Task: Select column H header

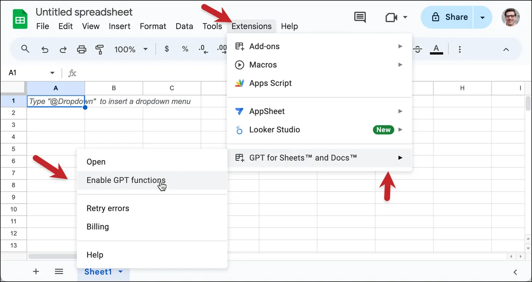Action: click(462, 88)
